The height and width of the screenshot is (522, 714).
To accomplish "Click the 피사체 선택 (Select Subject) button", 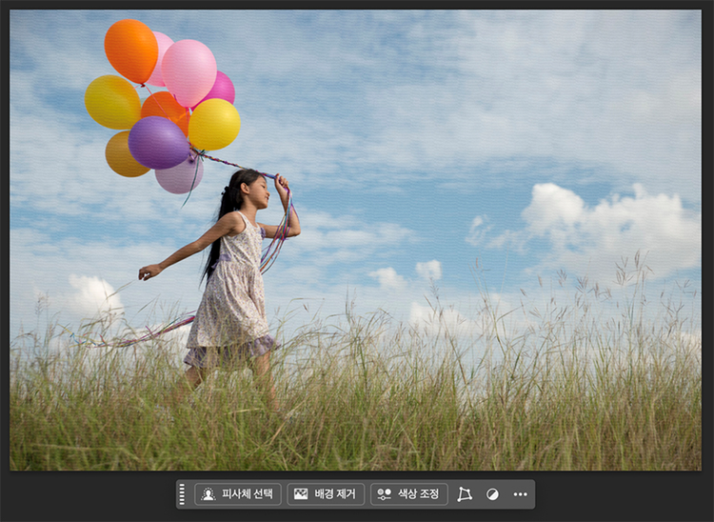I will (x=238, y=494).
